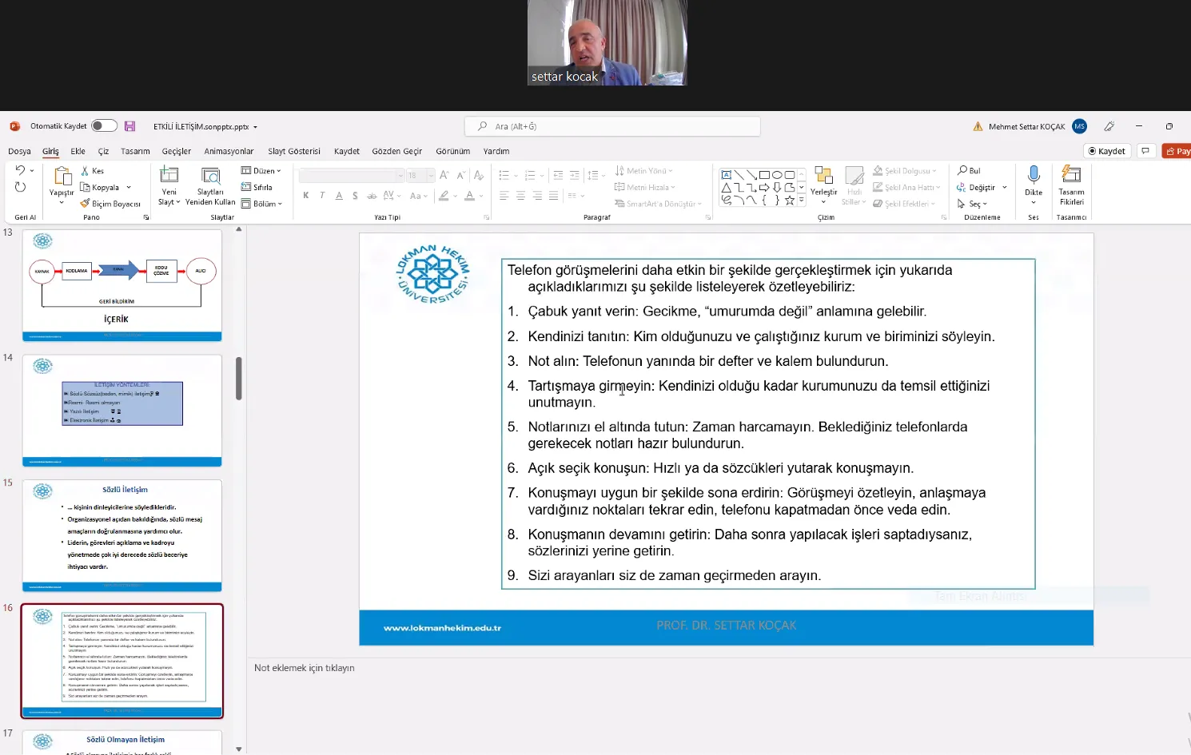1191x755 pixels.
Task: Open the Tasarım Fikirleri pane
Action: coord(1071,175)
